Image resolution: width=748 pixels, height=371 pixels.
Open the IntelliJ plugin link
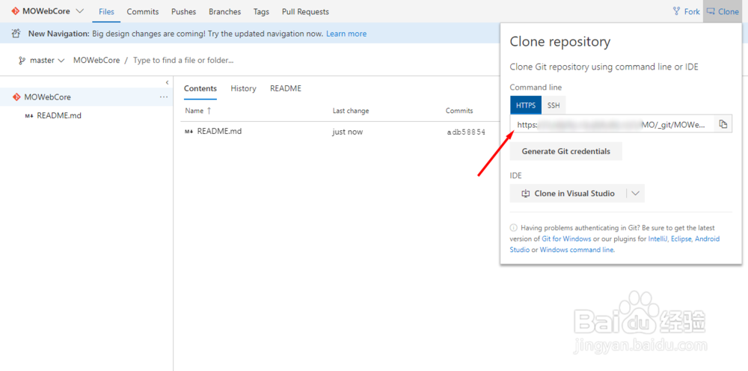(x=657, y=239)
